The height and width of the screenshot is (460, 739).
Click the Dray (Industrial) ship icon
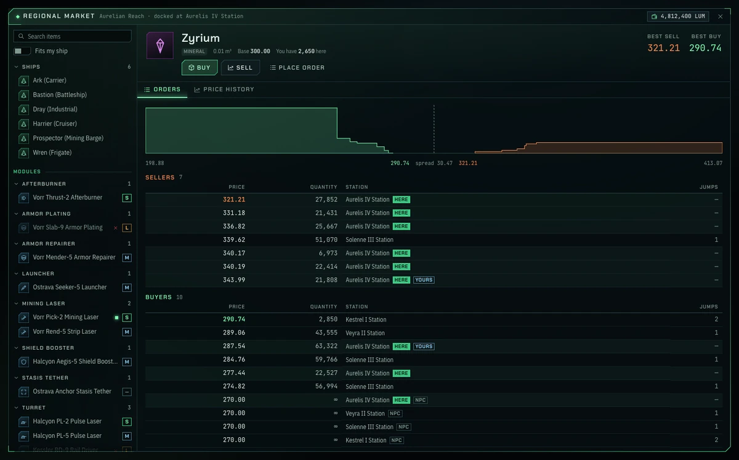click(x=23, y=110)
